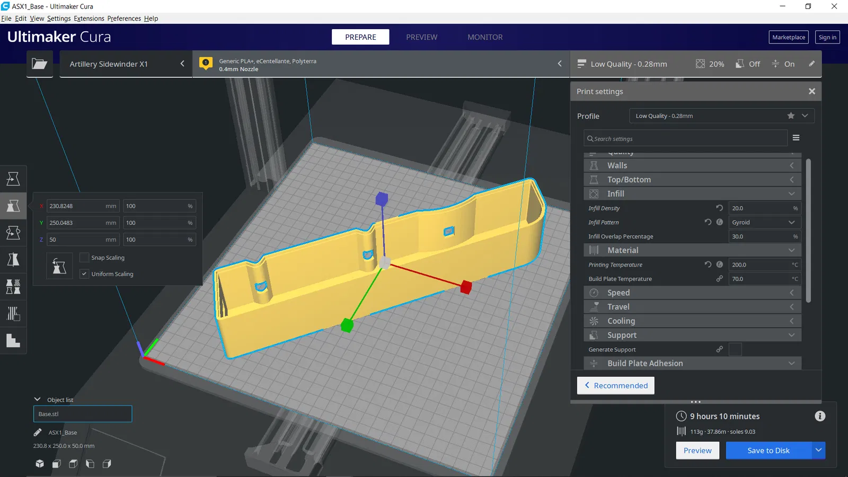
Task: Reset Infill Density to default
Action: (x=719, y=208)
